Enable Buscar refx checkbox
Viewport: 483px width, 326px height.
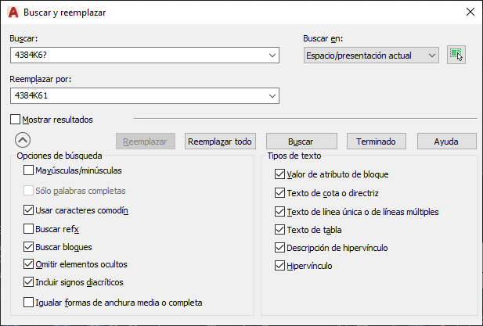pyautogui.click(x=29, y=229)
